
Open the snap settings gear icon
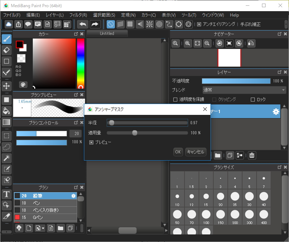pyautogui.click(x=188, y=24)
